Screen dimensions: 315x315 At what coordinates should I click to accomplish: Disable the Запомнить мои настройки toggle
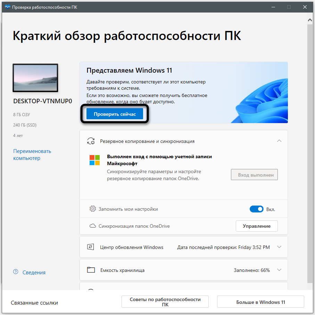(257, 209)
